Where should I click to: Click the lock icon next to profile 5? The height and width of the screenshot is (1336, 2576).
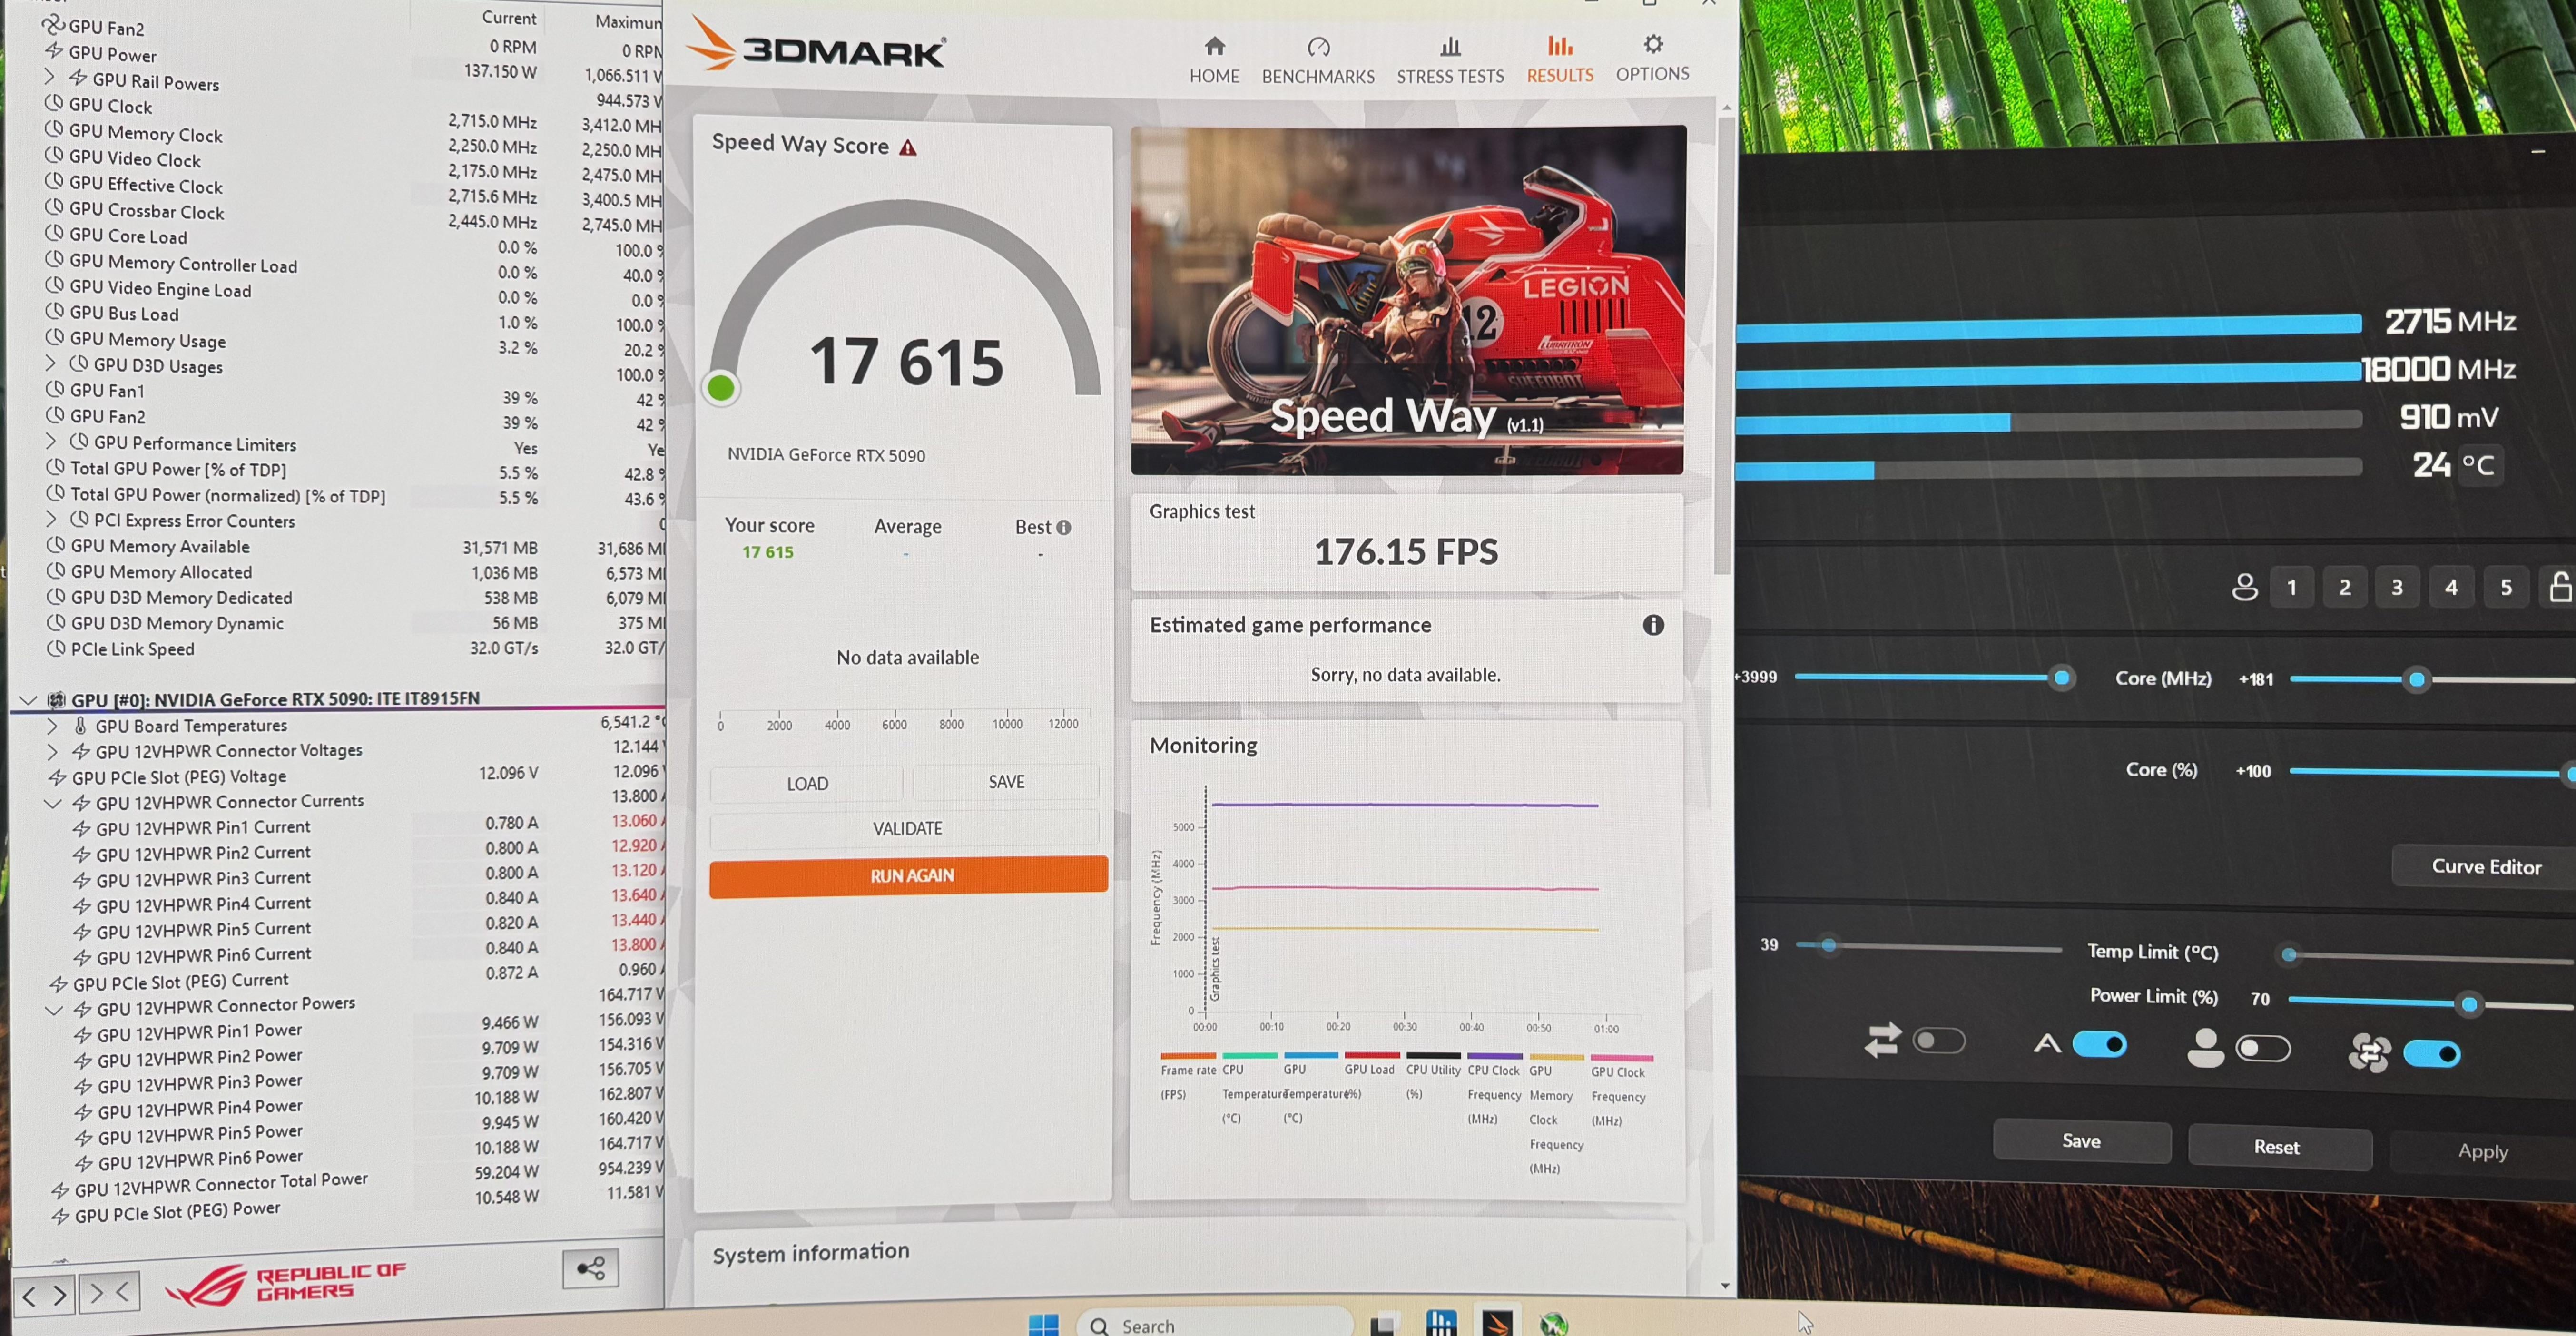click(x=2560, y=587)
